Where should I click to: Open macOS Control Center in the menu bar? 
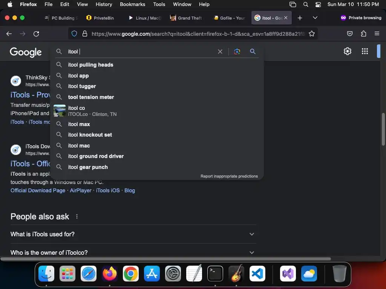(x=318, y=5)
